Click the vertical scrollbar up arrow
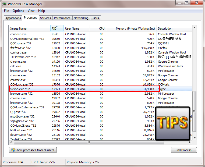This screenshot has height=167, width=205. coord(195,28)
